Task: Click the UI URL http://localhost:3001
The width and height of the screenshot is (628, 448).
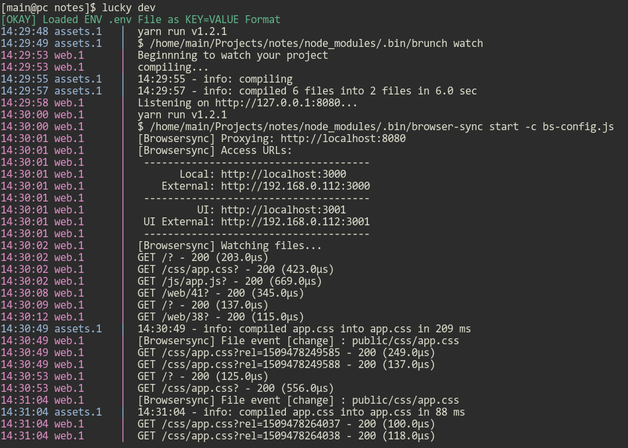Action: pyautogui.click(x=283, y=210)
